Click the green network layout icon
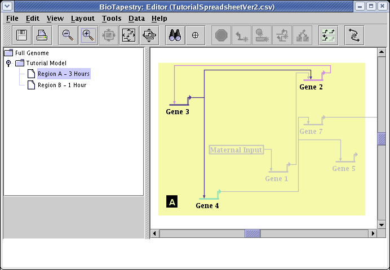The image size is (390, 270). 327,35
